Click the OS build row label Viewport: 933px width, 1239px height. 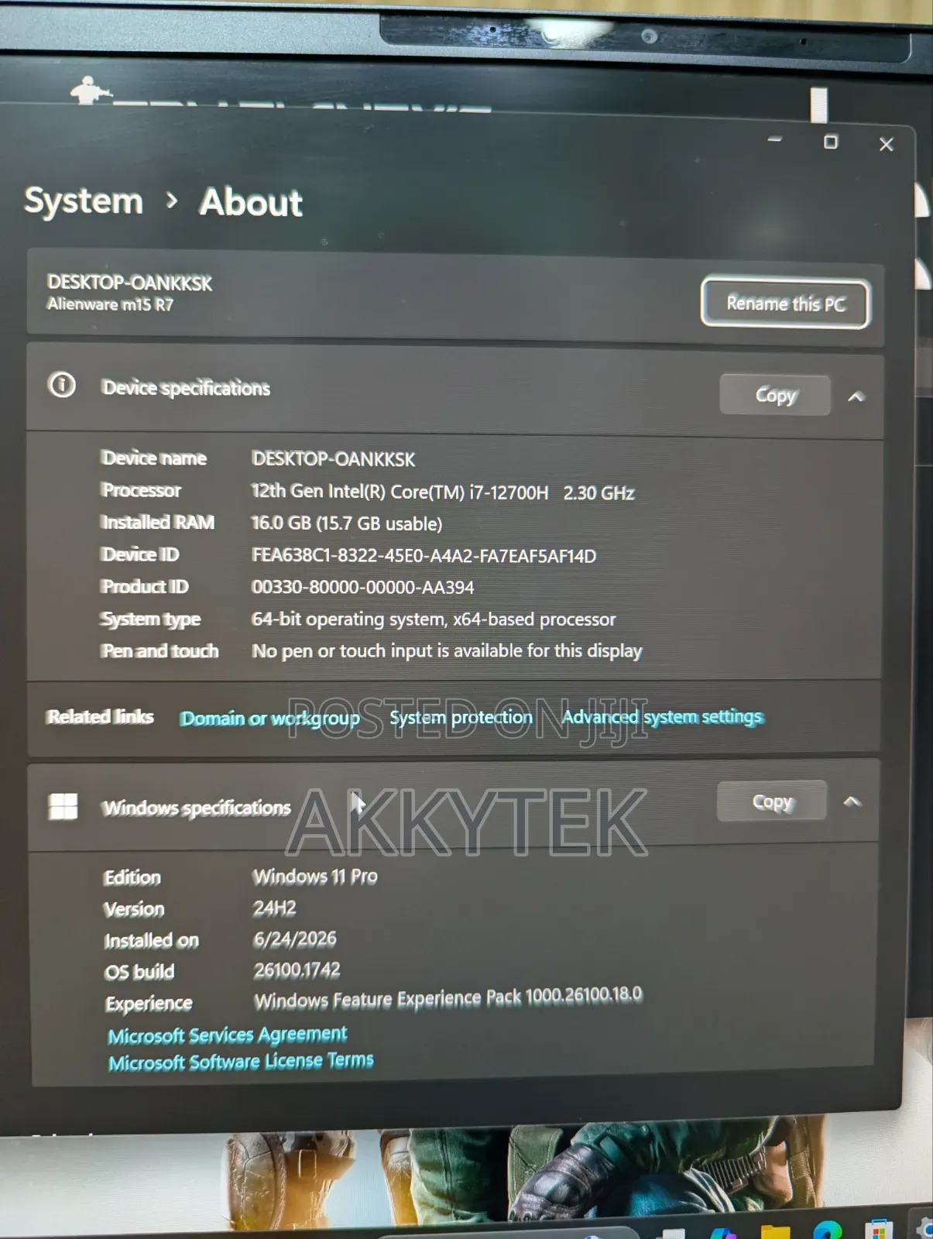point(139,972)
